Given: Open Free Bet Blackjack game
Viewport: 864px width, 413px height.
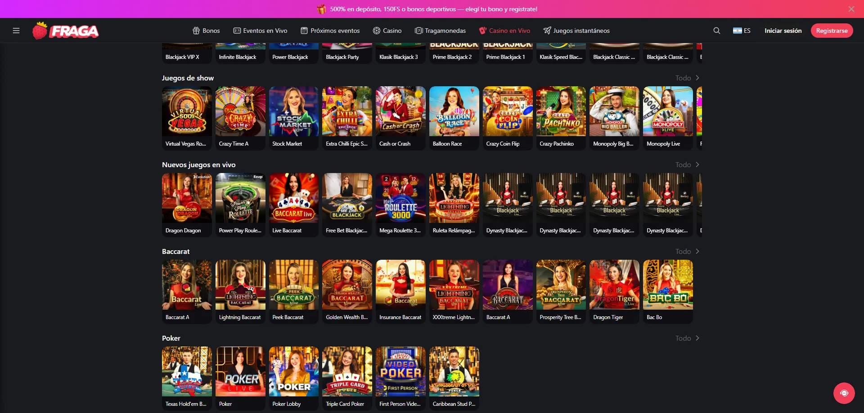Looking at the screenshot, I should point(347,205).
